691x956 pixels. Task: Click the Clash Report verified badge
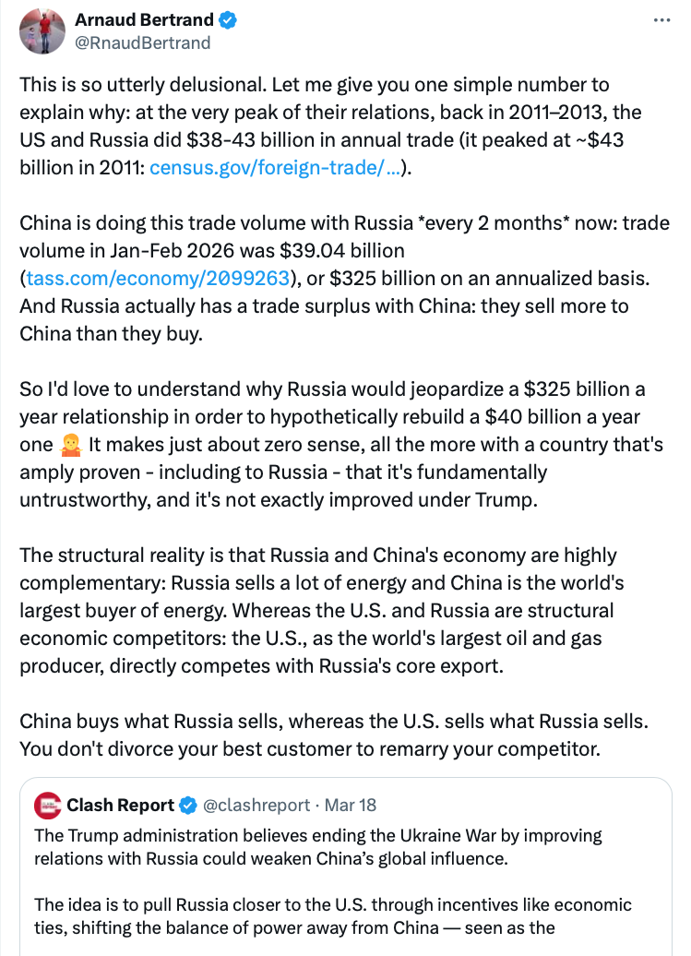coord(187,805)
